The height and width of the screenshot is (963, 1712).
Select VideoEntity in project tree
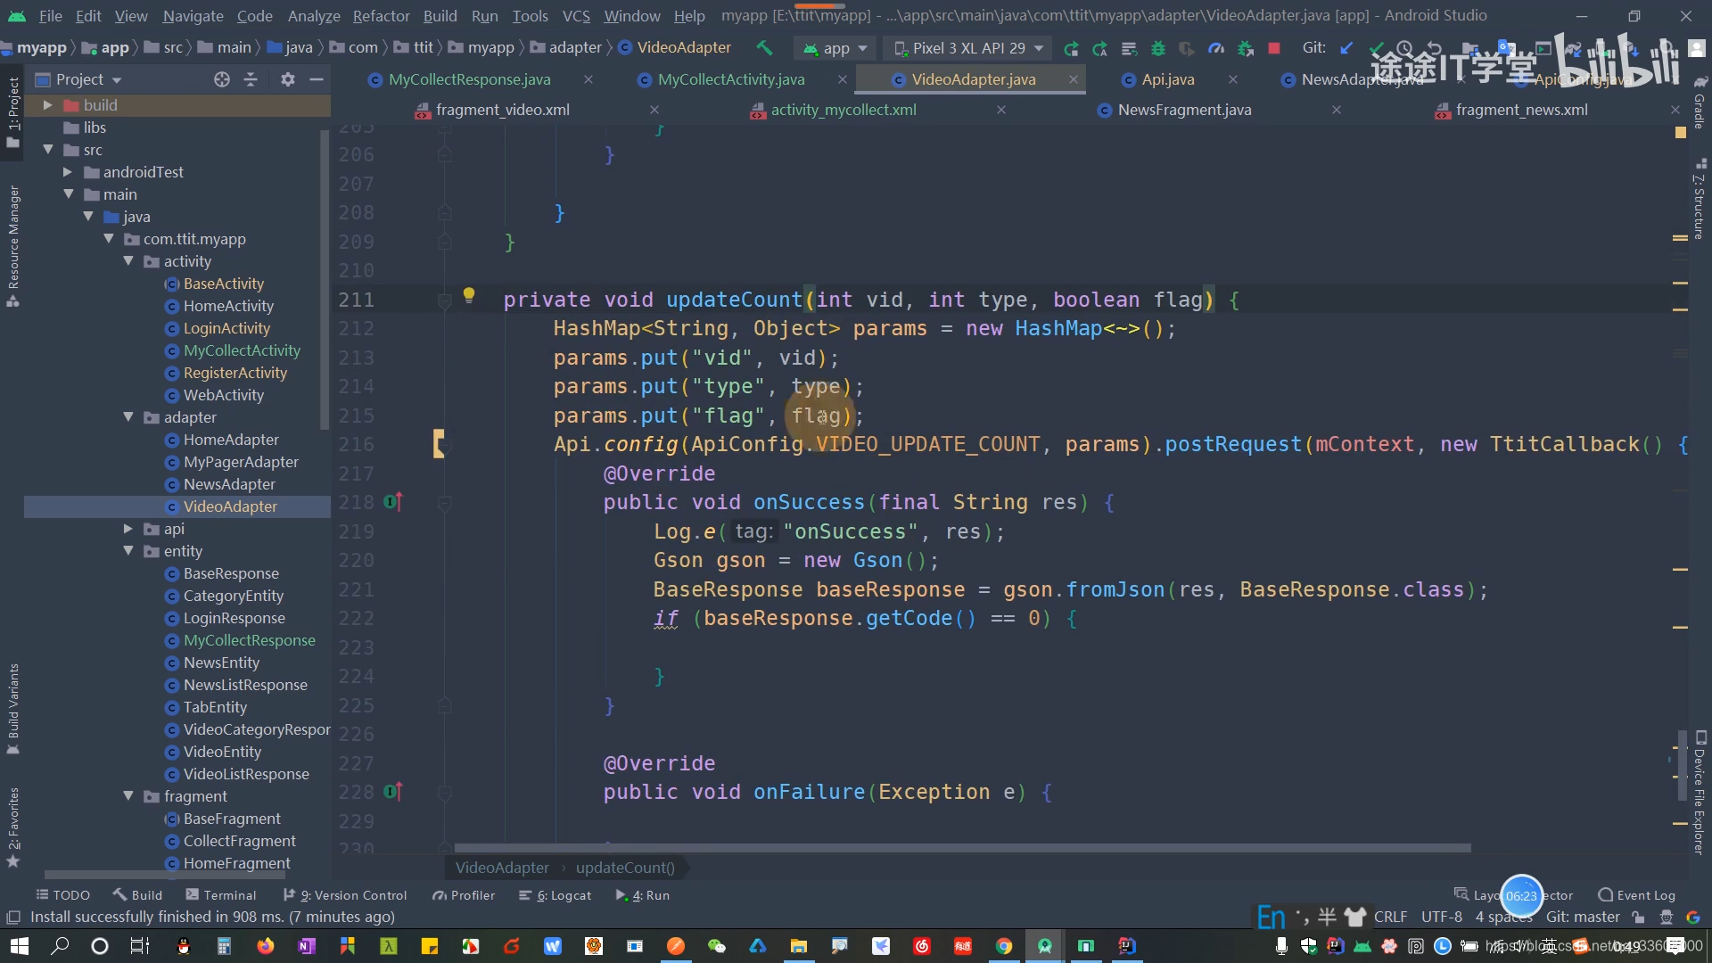(x=222, y=752)
